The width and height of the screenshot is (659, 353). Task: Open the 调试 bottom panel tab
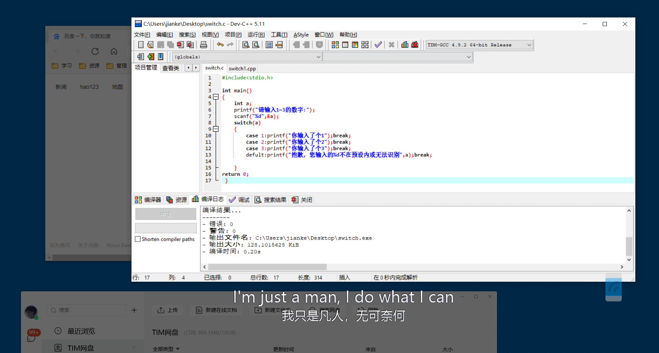[x=239, y=200]
